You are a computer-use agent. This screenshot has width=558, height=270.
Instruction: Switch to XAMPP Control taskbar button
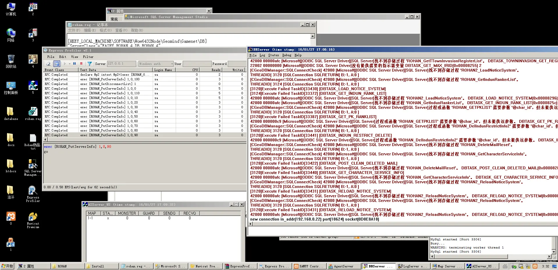[310, 266]
